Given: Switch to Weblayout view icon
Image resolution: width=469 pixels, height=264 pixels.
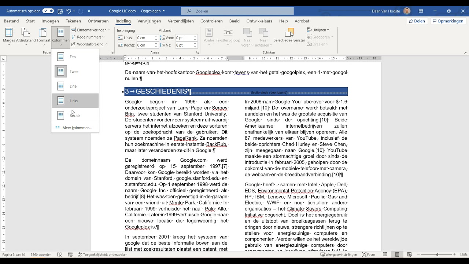Looking at the screenshot, I should point(409,254).
